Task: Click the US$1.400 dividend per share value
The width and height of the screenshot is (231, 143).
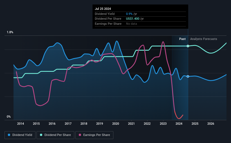Action: tap(133, 19)
